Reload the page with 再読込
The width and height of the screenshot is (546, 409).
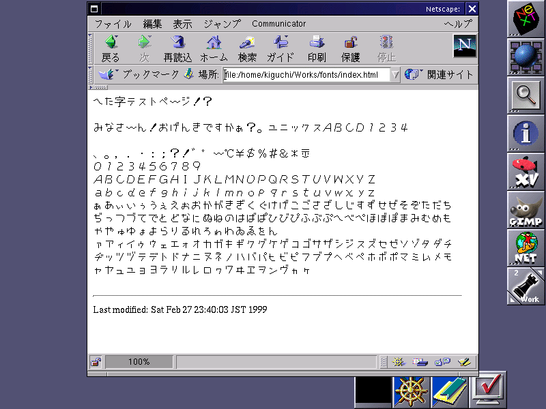178,48
